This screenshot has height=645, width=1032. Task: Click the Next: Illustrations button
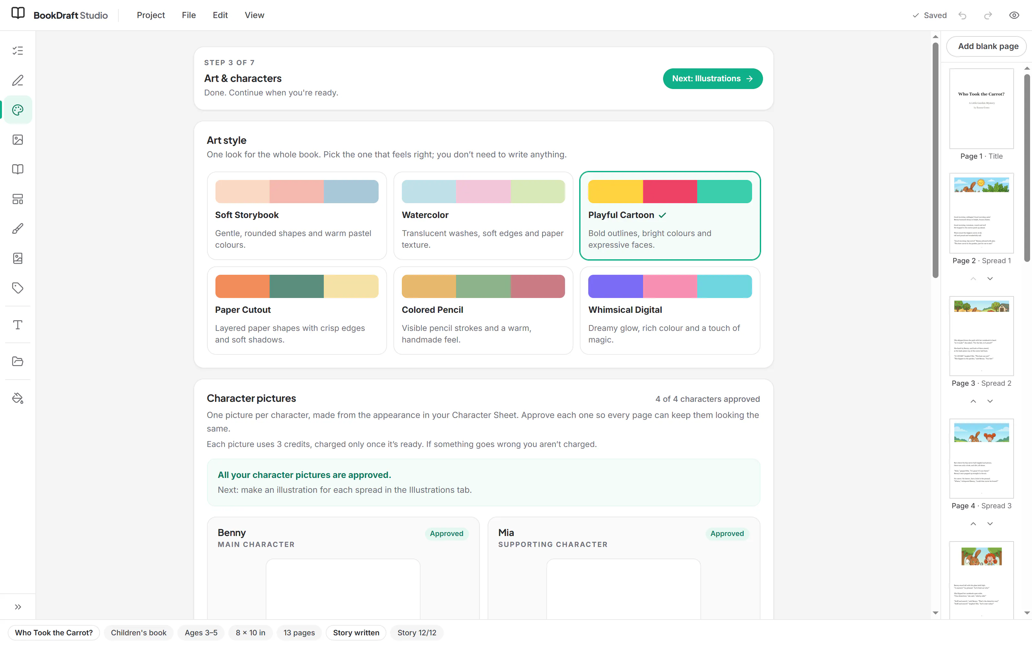713,78
